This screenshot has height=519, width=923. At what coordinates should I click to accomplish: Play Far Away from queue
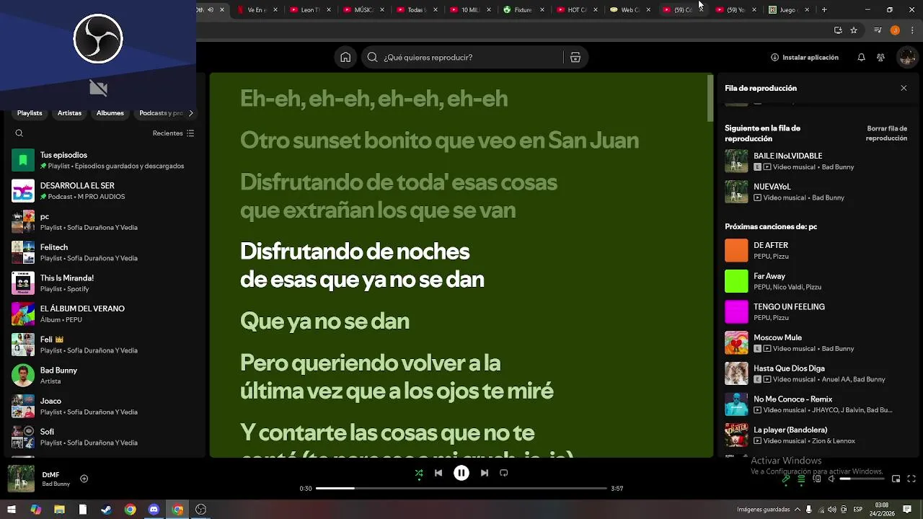[817, 281]
